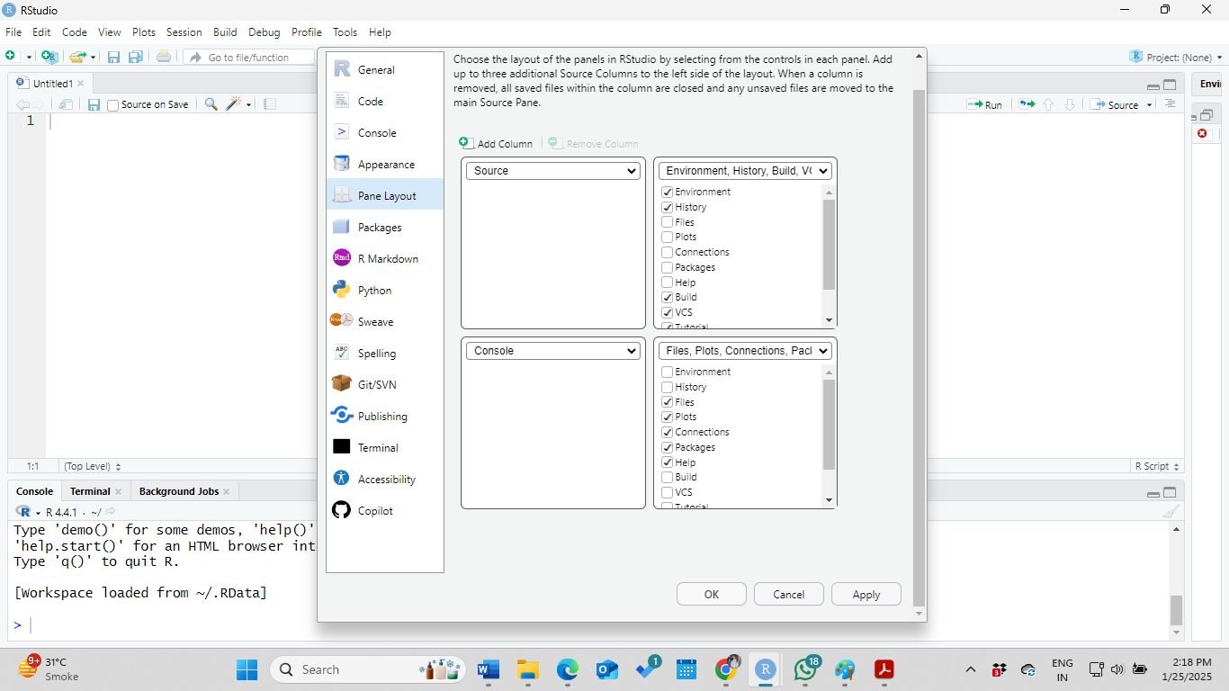Open Files, Plots, Connections dropdown
1229x691 pixels.
coord(745,351)
